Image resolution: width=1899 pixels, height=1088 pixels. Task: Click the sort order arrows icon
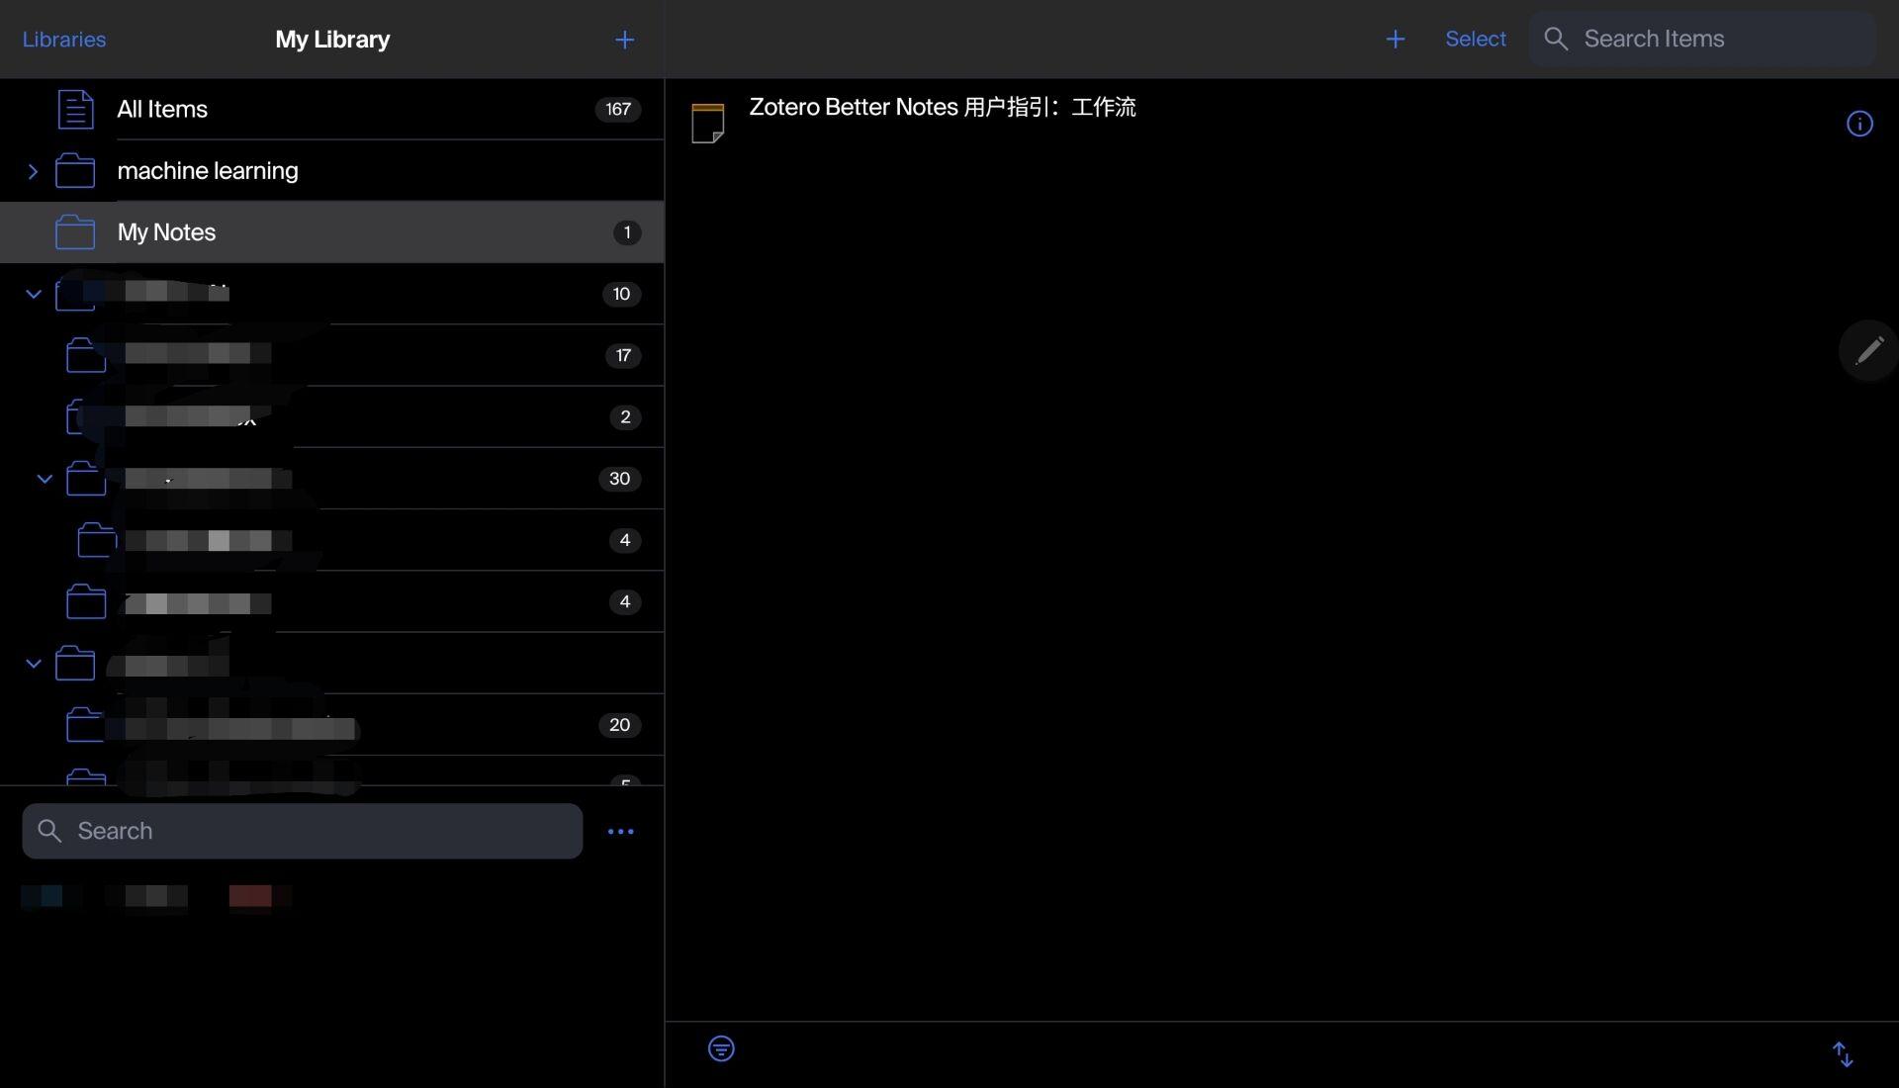tap(1843, 1053)
